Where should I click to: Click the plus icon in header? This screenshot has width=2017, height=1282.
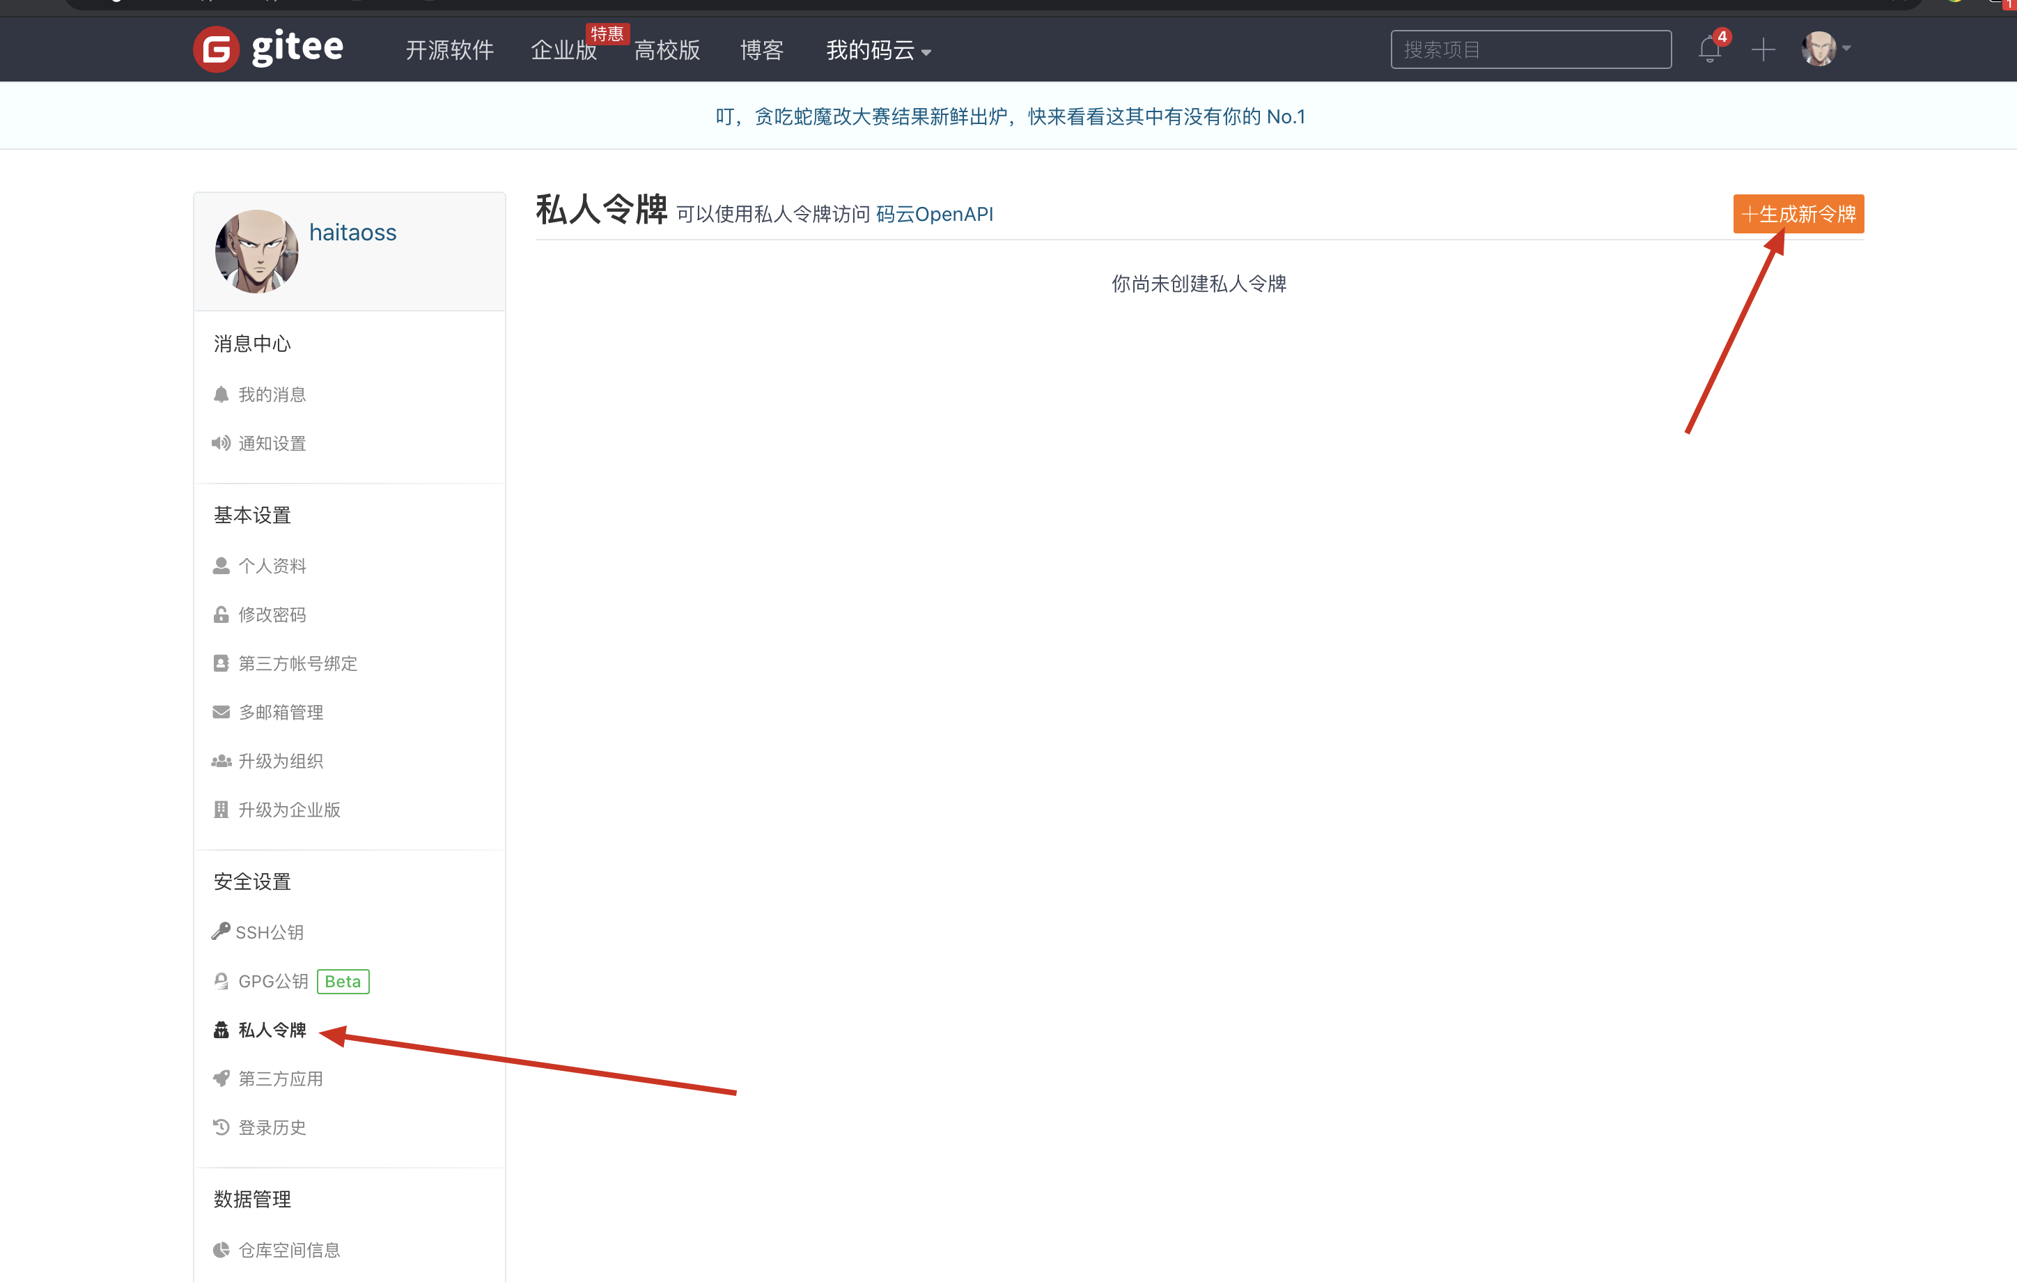coord(1762,49)
